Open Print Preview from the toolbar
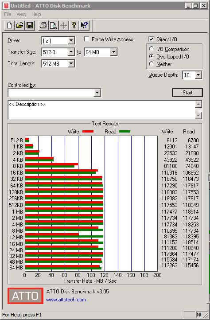The height and width of the screenshot is (320, 210). [54, 26]
